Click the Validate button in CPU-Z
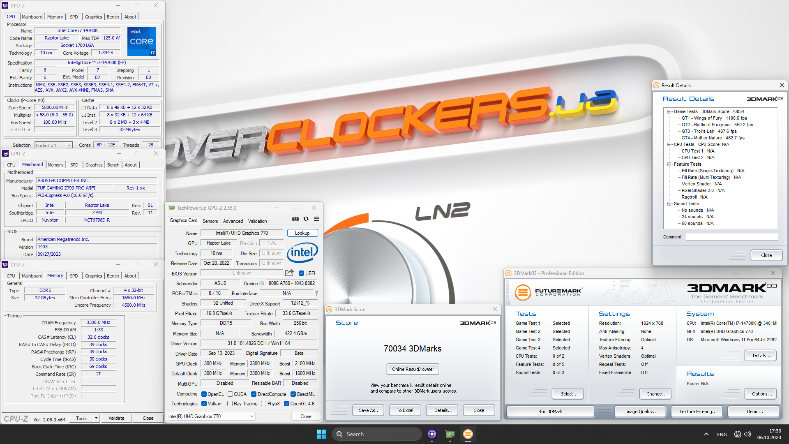Screen dimensions: 789x444 (x=116, y=418)
